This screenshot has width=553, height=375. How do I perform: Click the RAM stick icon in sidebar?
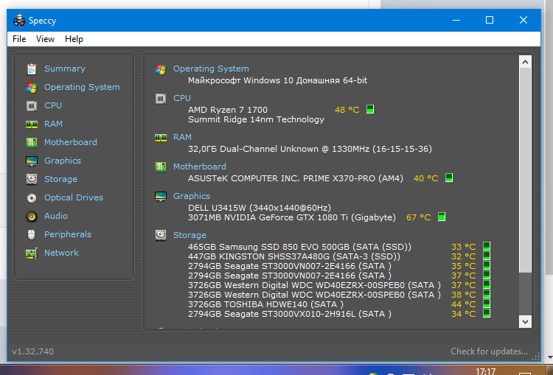[32, 124]
